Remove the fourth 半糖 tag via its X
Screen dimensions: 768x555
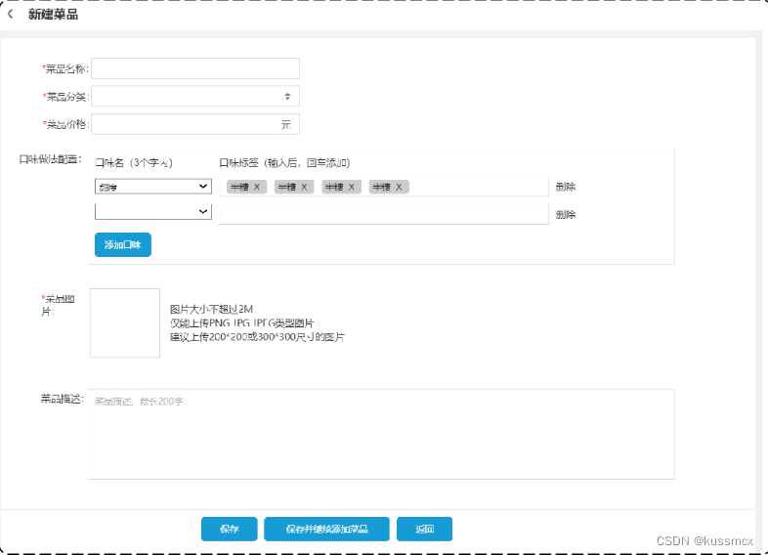399,188
